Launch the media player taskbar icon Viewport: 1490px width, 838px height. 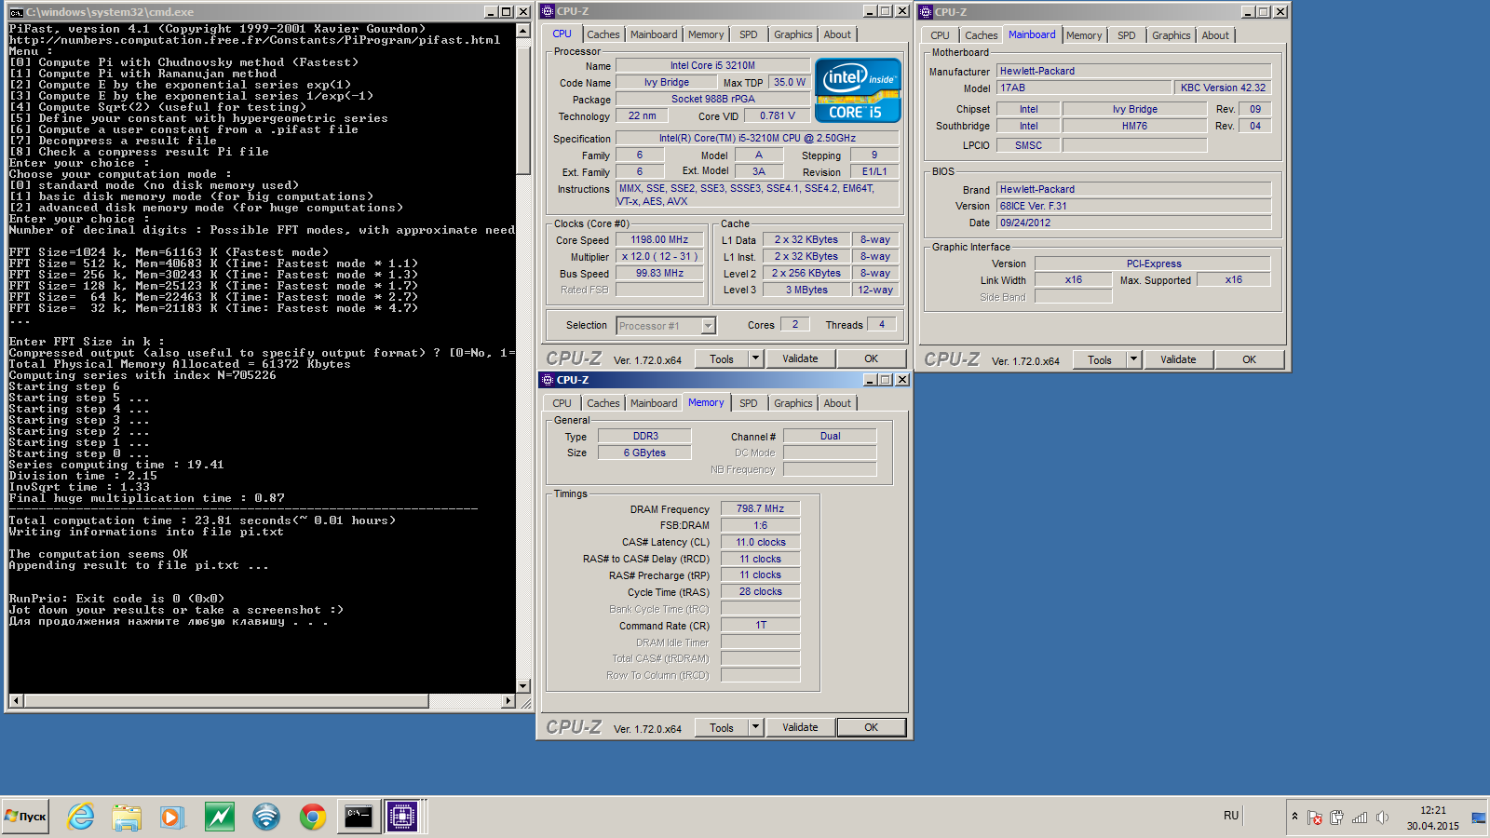[172, 817]
